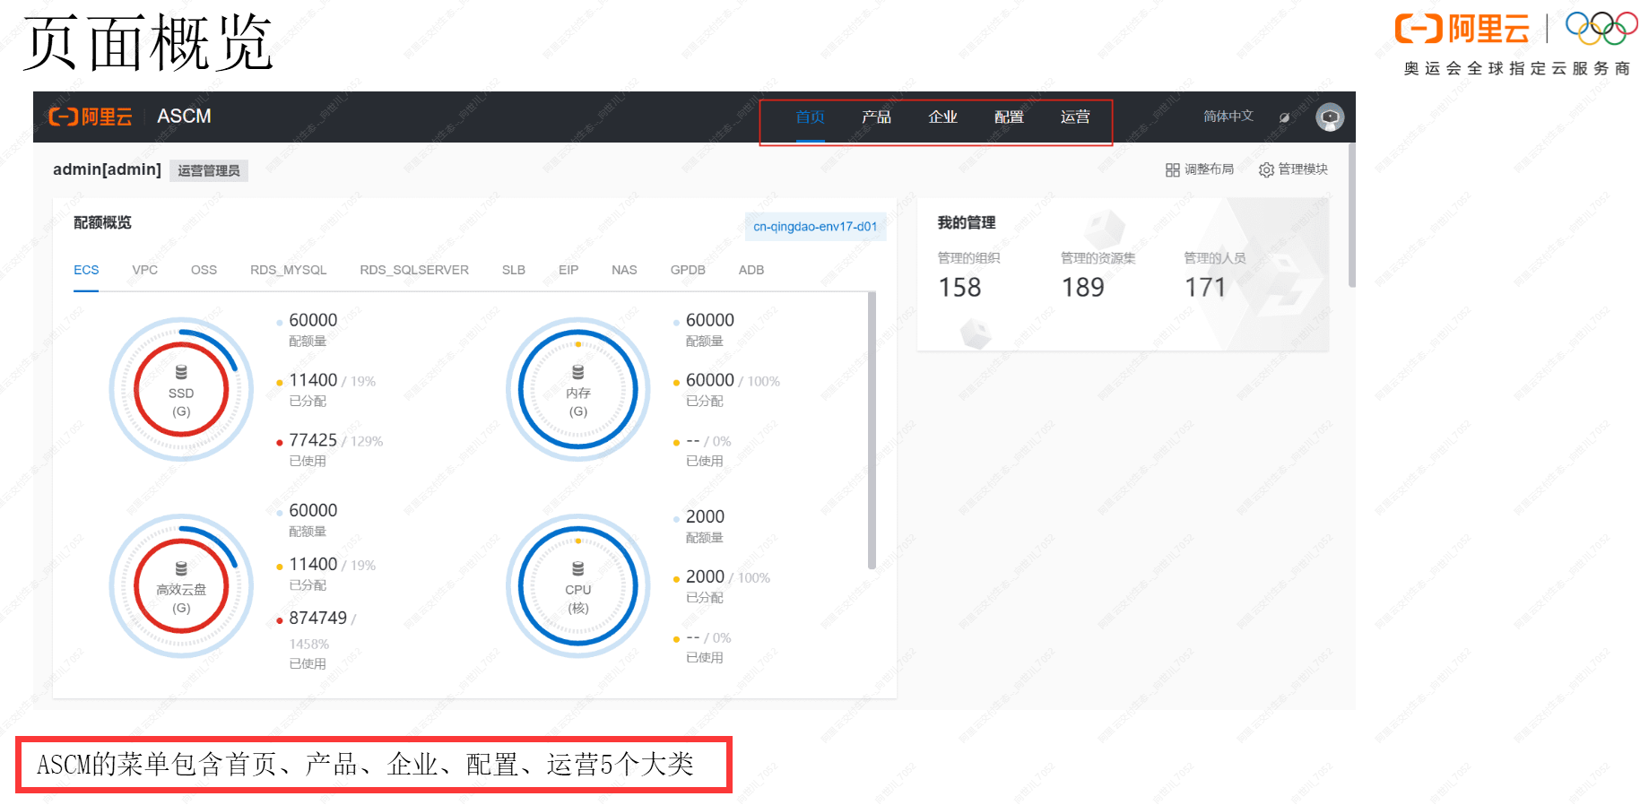
Task: Switch to the VPC tab
Action: (x=144, y=270)
